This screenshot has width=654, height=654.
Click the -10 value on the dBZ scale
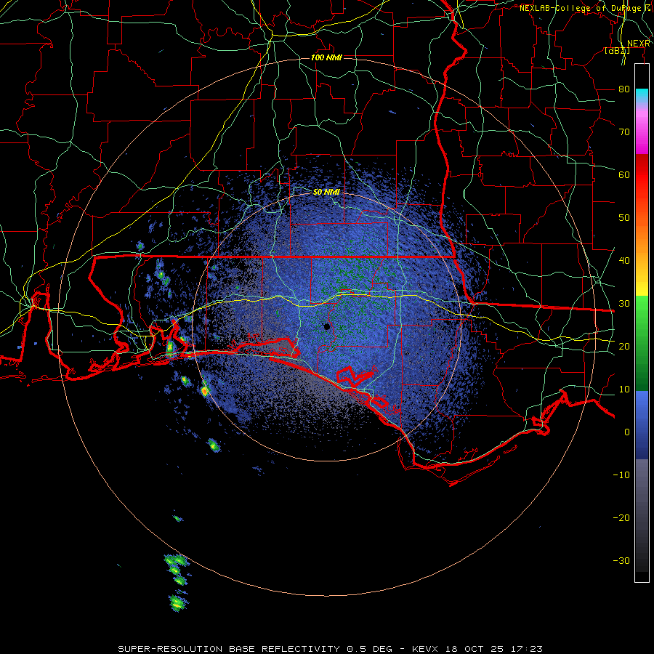[x=621, y=475]
